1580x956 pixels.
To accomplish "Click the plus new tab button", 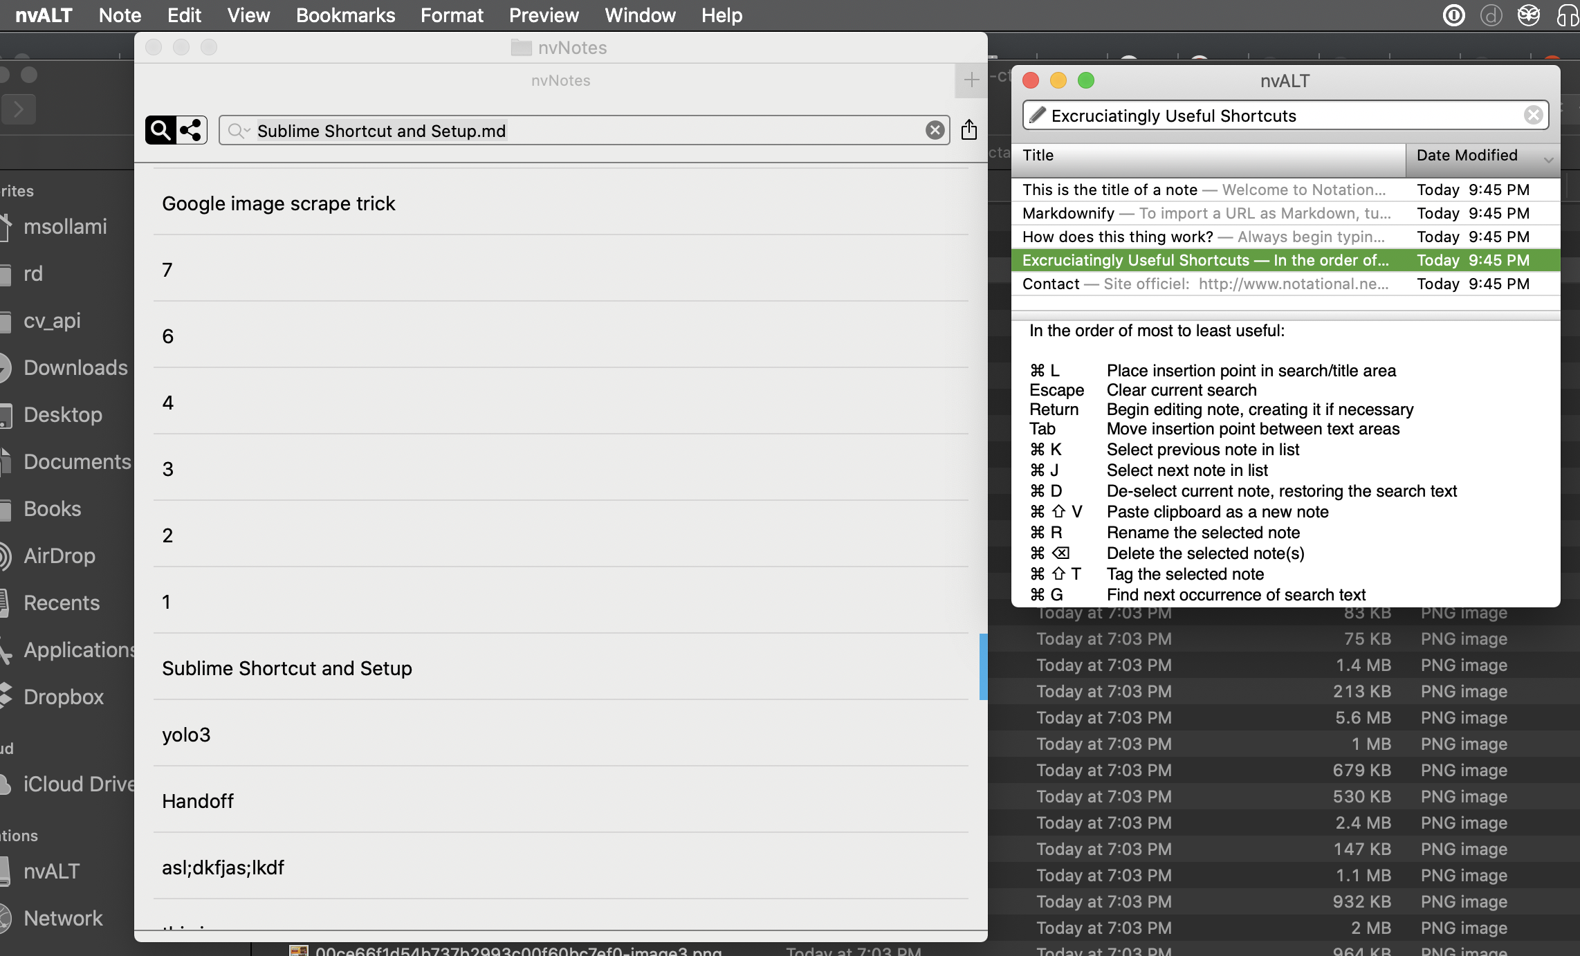I will tap(971, 80).
